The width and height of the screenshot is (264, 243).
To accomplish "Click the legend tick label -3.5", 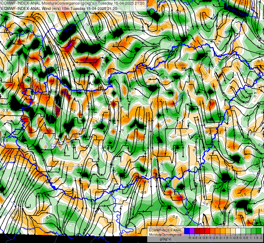I will [x=205, y=238].
